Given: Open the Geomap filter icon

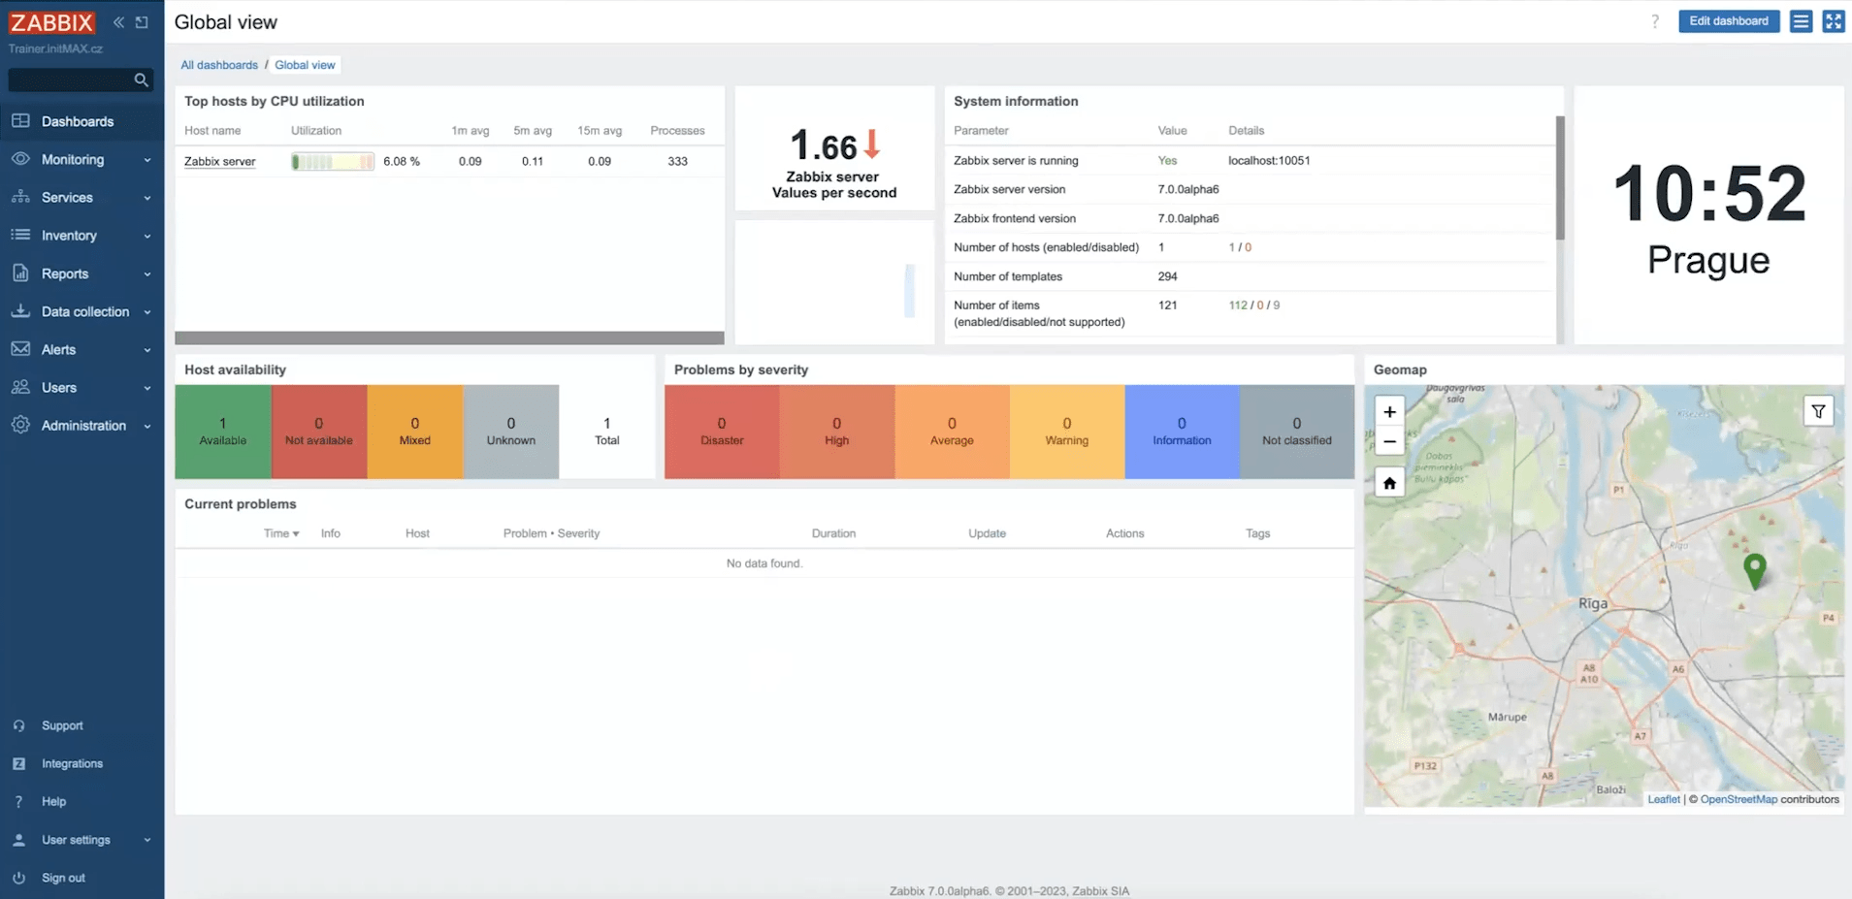Looking at the screenshot, I should pos(1818,410).
